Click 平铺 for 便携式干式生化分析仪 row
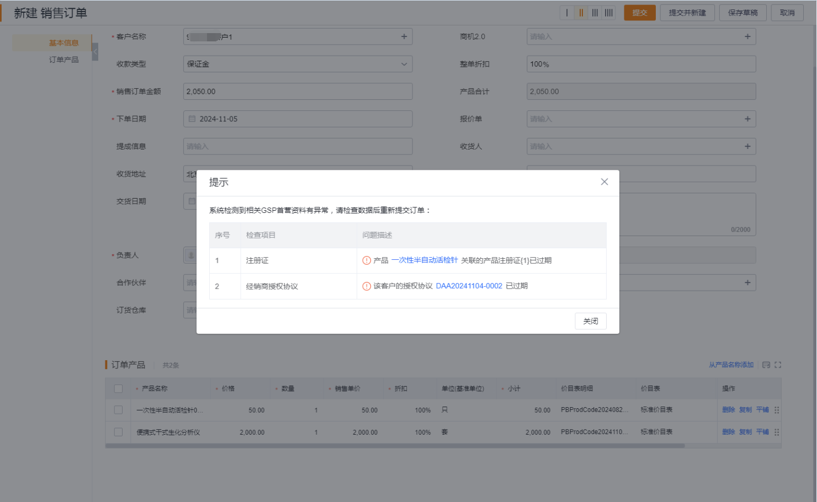This screenshot has height=502, width=817. pyautogui.click(x=762, y=432)
